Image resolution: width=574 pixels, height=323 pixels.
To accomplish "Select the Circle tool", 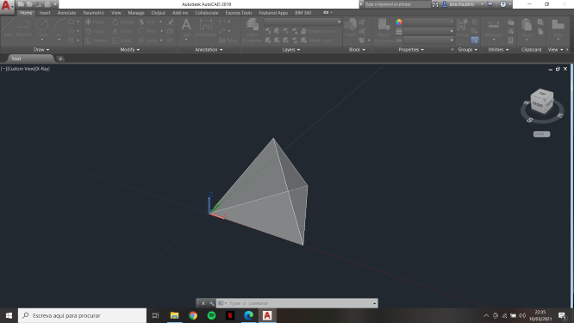I will [x=42, y=28].
